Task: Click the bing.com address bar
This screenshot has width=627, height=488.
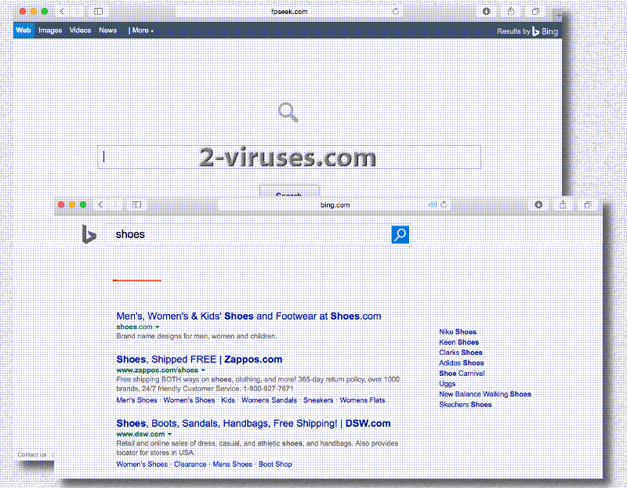Action: tap(335, 204)
